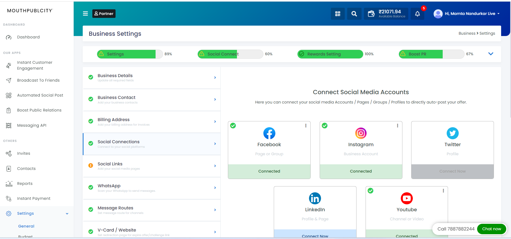The height and width of the screenshot is (239, 511).
Task: Open the notifications bell
Action: 418,14
